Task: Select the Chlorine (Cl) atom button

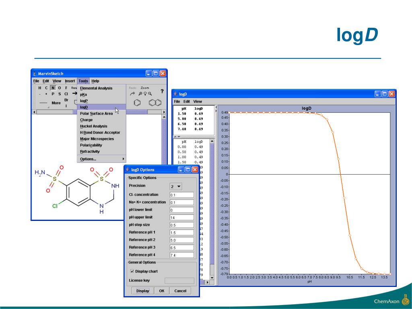Action: pos(66,94)
